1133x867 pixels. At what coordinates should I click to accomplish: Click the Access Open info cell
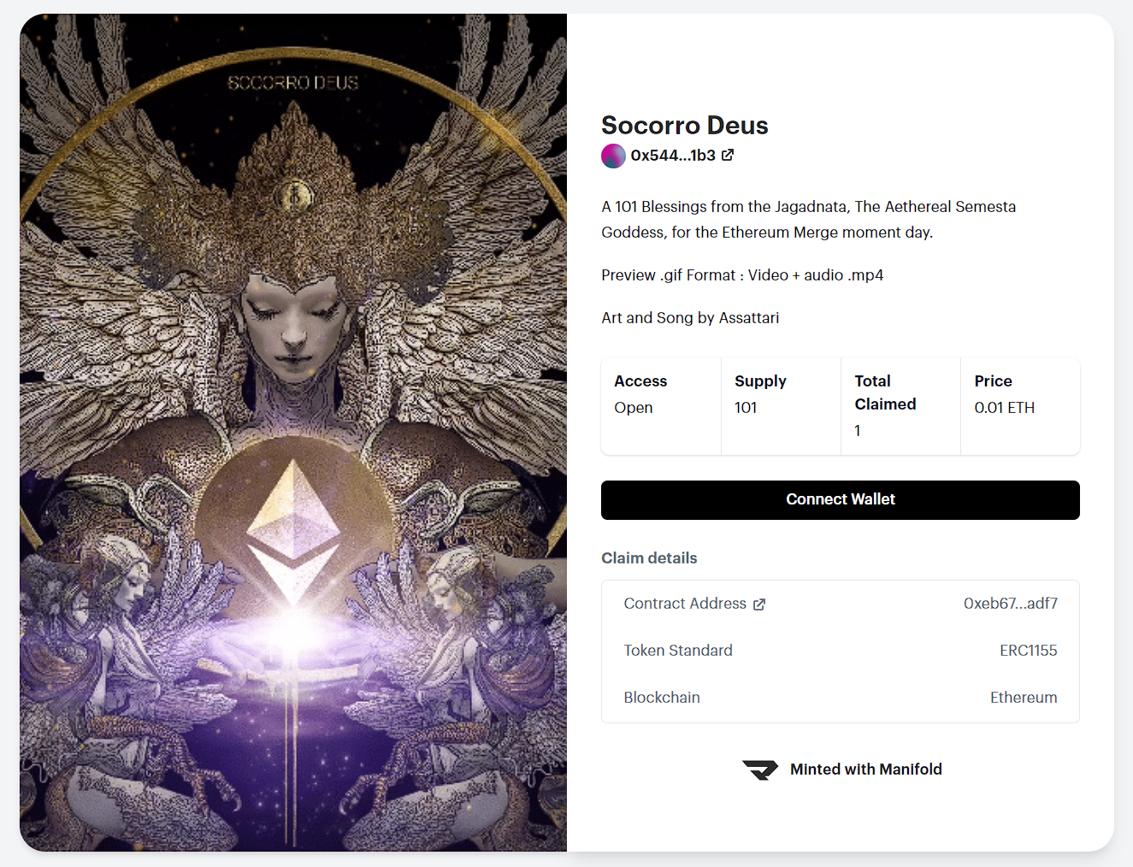coord(661,406)
